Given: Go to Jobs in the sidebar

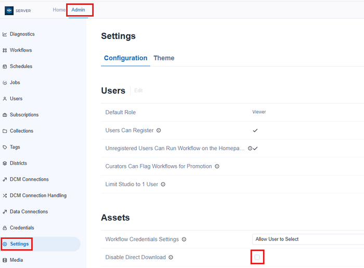Looking at the screenshot, I should tap(15, 83).
